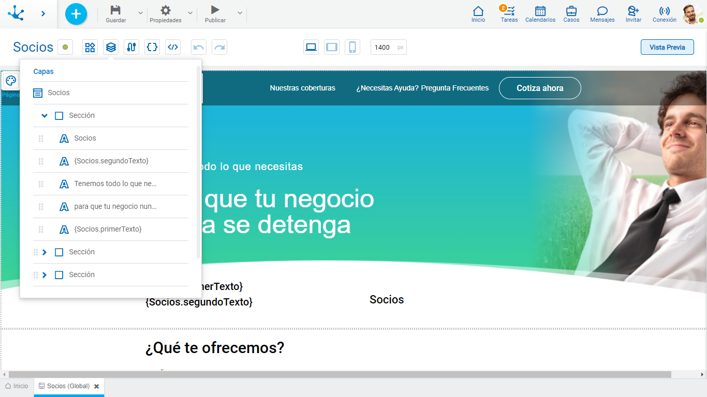
Task: Select the tablet view
Action: click(x=332, y=47)
